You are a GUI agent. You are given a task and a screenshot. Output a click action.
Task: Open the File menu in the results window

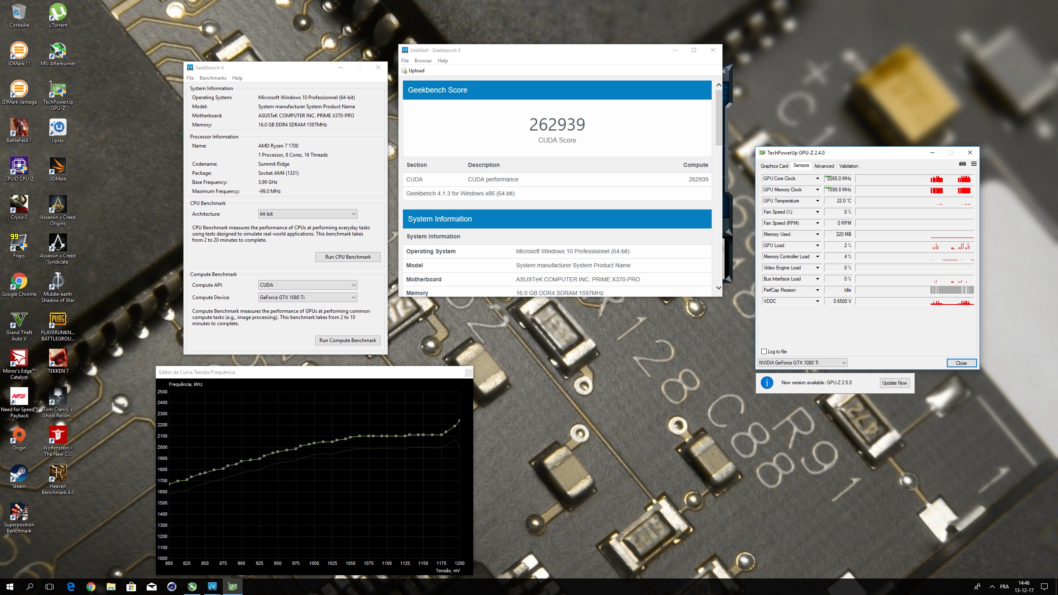pos(405,61)
